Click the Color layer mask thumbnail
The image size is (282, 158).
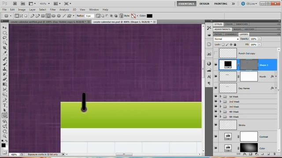pyautogui.click(x=249, y=148)
